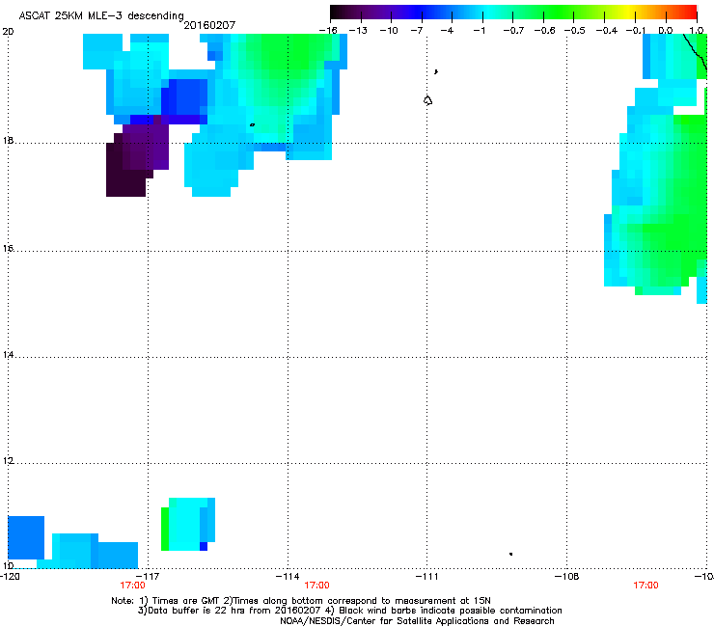This screenshot has height=627, width=714.
Task: Click the "-4" color scale value
Action: [x=447, y=30]
